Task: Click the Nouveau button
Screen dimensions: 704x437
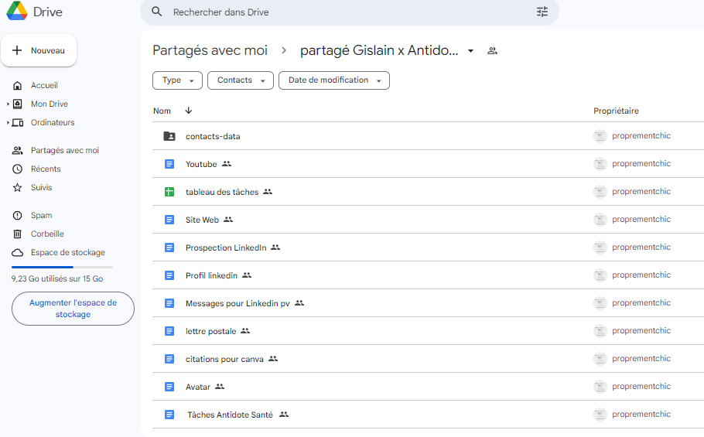Action: pyautogui.click(x=39, y=50)
